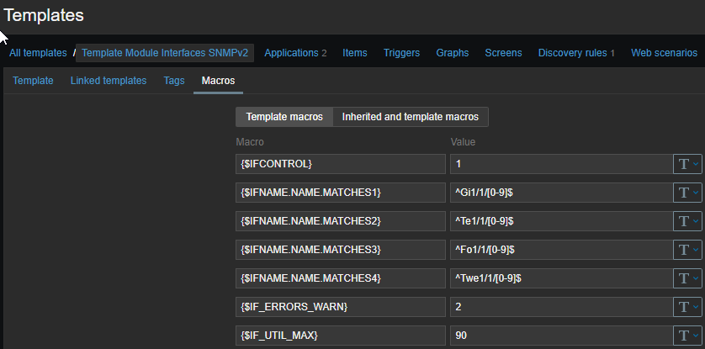The width and height of the screenshot is (705, 349).
Task: Open type dropdown for {$IFNAME.NAME.MATCHES2} macro
Action: [x=687, y=221]
